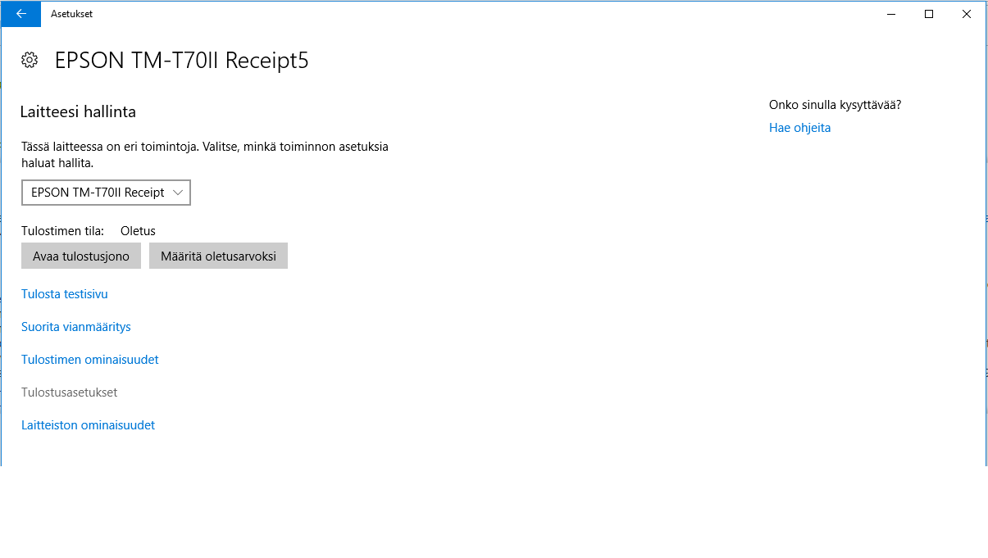The image size is (988, 558).
Task: Open the EPSON TM-T70II Receipt dropdown
Action: pos(106,193)
